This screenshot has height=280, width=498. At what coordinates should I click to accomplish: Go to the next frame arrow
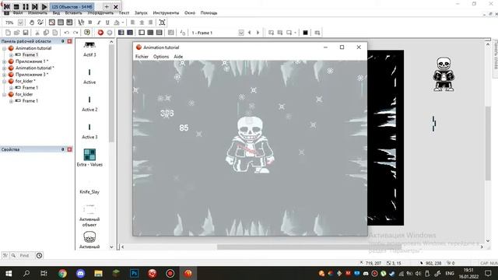point(258,33)
